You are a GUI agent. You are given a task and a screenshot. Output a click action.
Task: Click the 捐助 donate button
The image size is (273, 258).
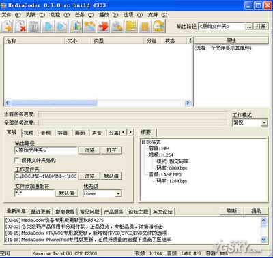point(256,211)
